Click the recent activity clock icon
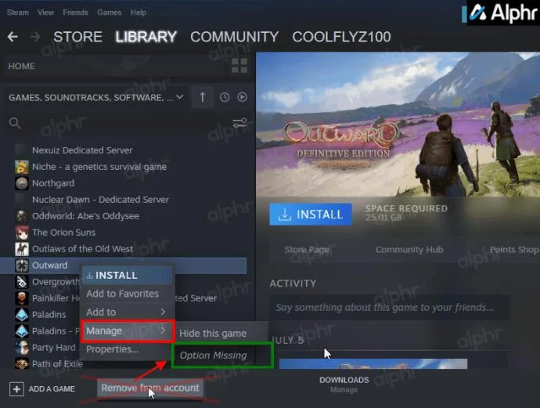Image resolution: width=540 pixels, height=408 pixels. (x=225, y=97)
